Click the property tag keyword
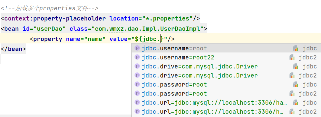 coord(48,39)
